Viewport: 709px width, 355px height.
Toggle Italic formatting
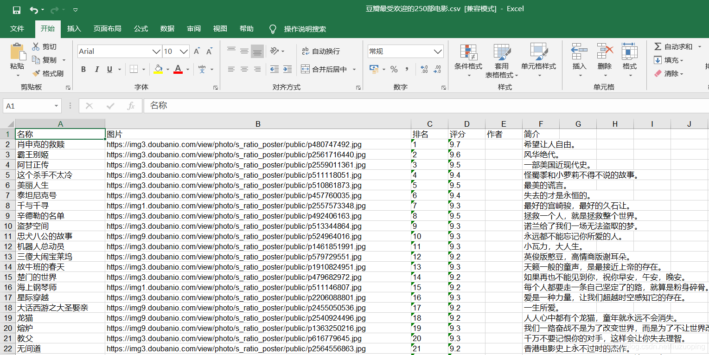pyautogui.click(x=96, y=69)
